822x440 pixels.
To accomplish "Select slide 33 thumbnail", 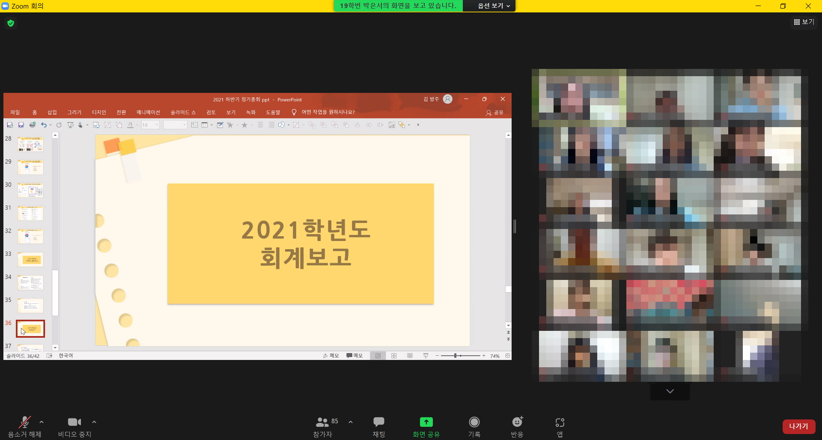I will click(30, 259).
